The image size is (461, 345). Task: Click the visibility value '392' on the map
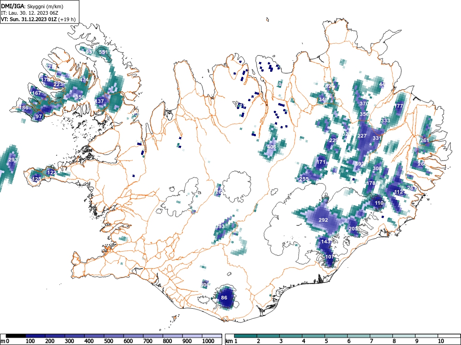coord(360,164)
